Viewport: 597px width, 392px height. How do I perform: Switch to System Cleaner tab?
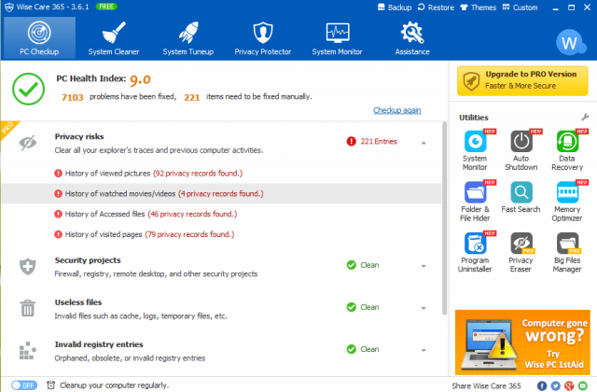(114, 37)
